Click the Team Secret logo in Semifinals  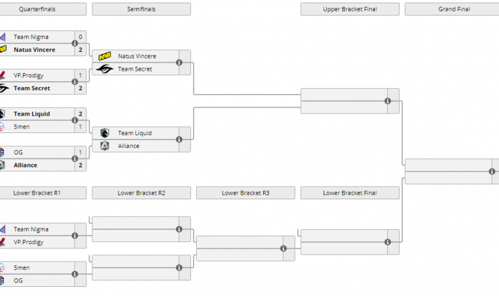(105, 69)
